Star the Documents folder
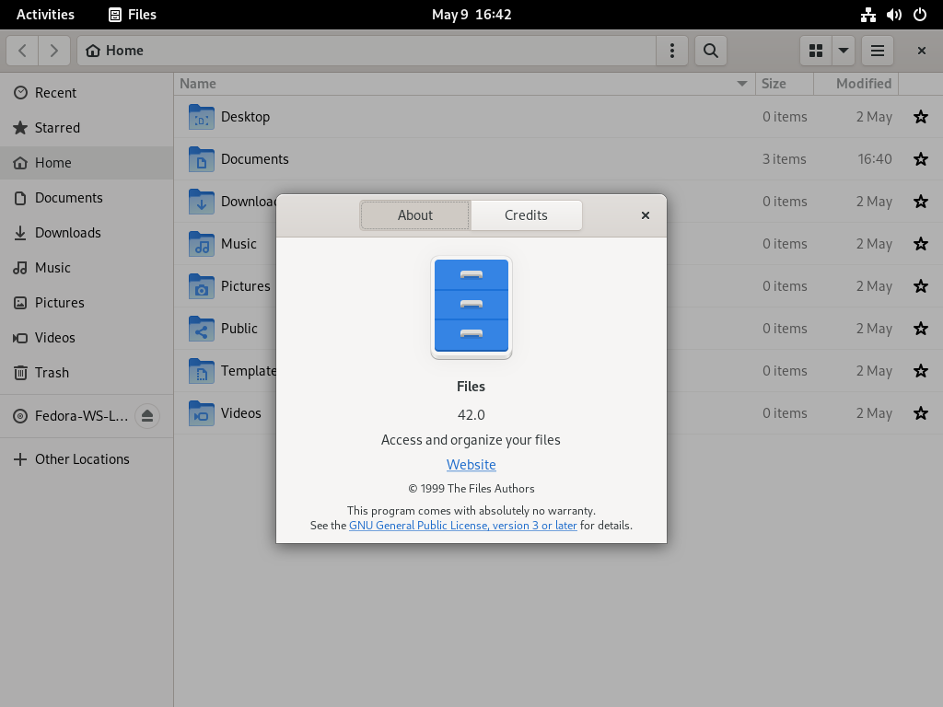The width and height of the screenshot is (943, 707). coord(921,158)
